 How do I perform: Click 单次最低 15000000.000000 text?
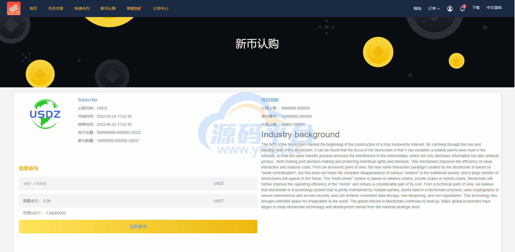pyautogui.click(x=287, y=116)
